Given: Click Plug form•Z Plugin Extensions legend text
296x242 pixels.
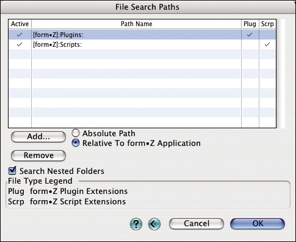Looking at the screenshot, I should (x=68, y=191).
